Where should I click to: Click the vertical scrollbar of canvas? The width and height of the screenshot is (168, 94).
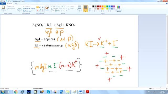point(167,51)
